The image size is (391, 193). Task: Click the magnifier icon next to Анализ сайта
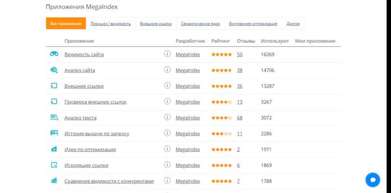tap(54, 70)
